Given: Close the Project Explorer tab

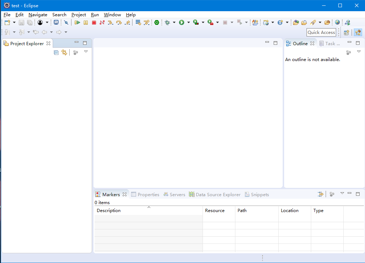Looking at the screenshot, I should point(48,43).
